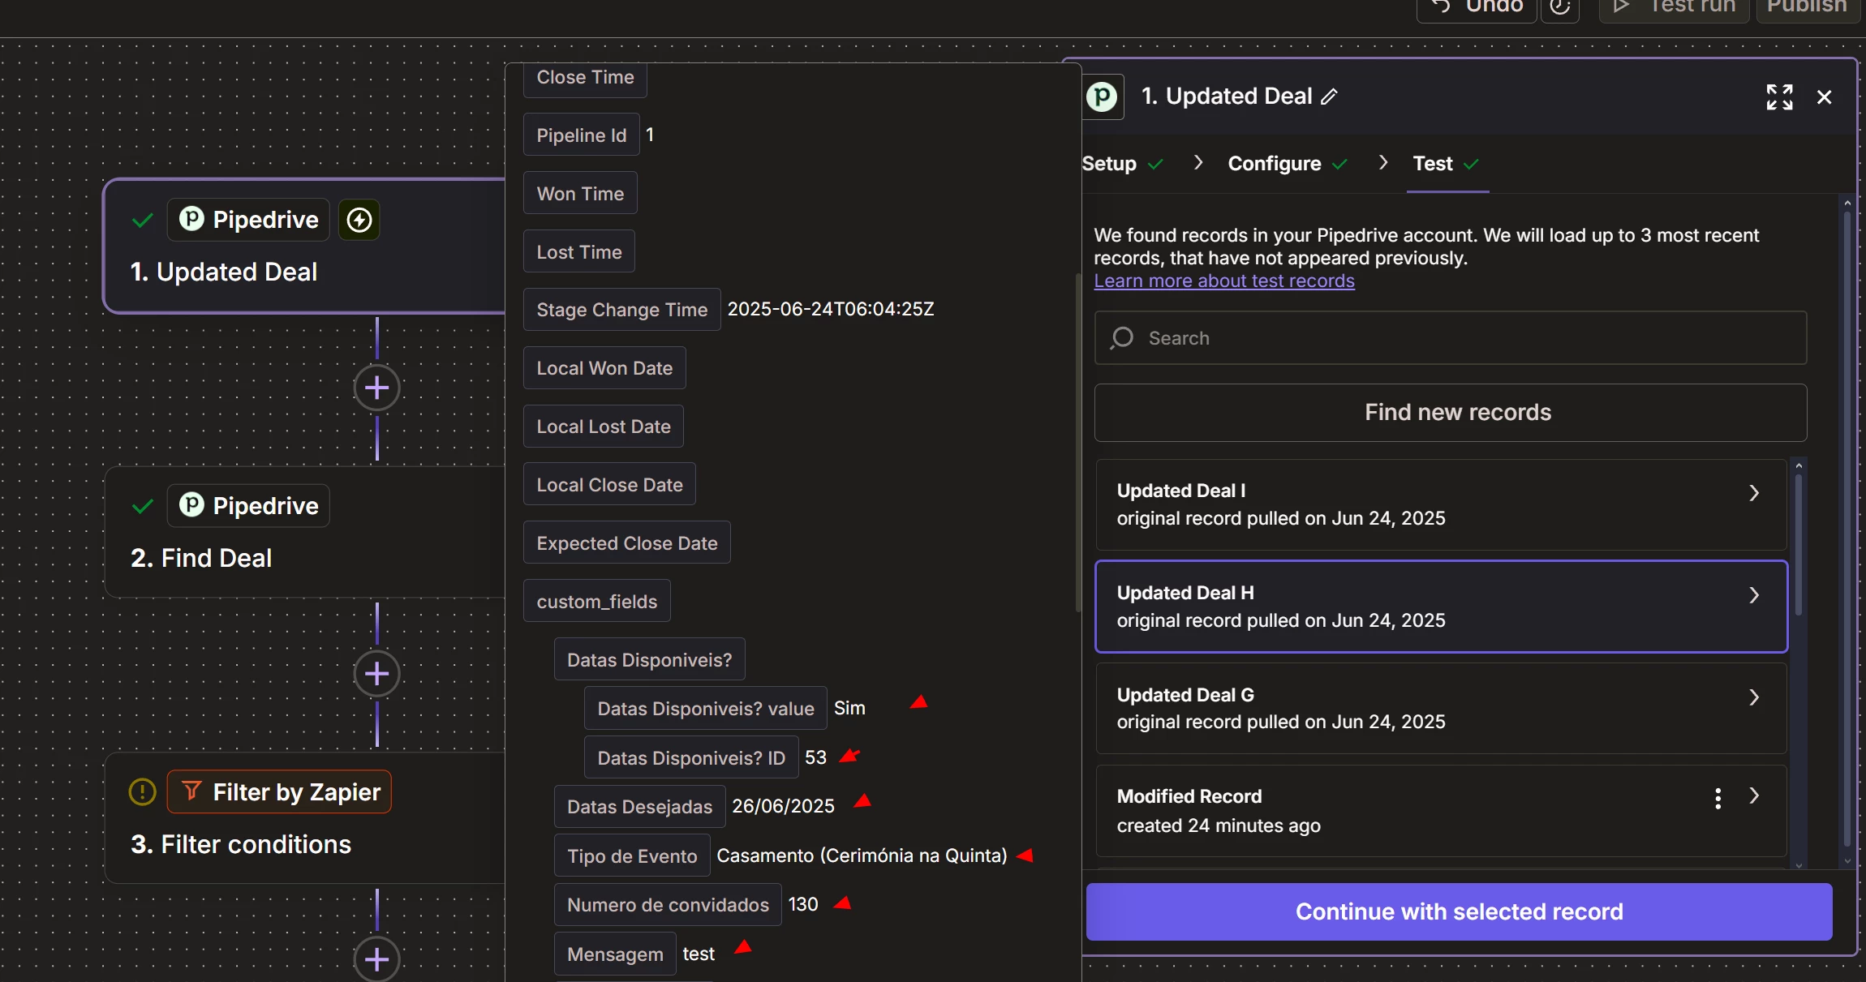Click the Pipedrive logo in panel header

[x=1103, y=97]
